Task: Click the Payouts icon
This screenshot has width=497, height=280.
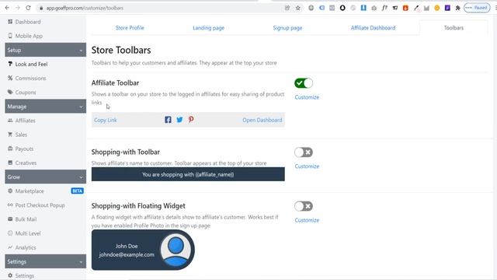Action: pos(10,149)
